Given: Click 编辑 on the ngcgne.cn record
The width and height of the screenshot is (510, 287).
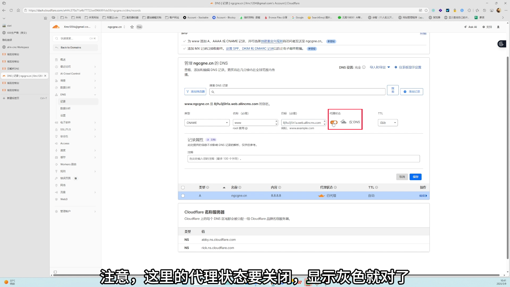Looking at the screenshot, I should point(423,196).
